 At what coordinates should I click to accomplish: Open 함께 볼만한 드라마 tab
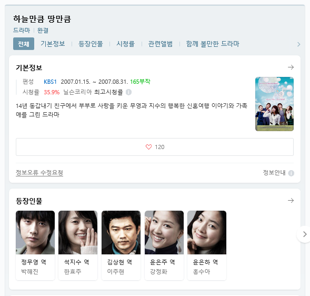(213, 44)
